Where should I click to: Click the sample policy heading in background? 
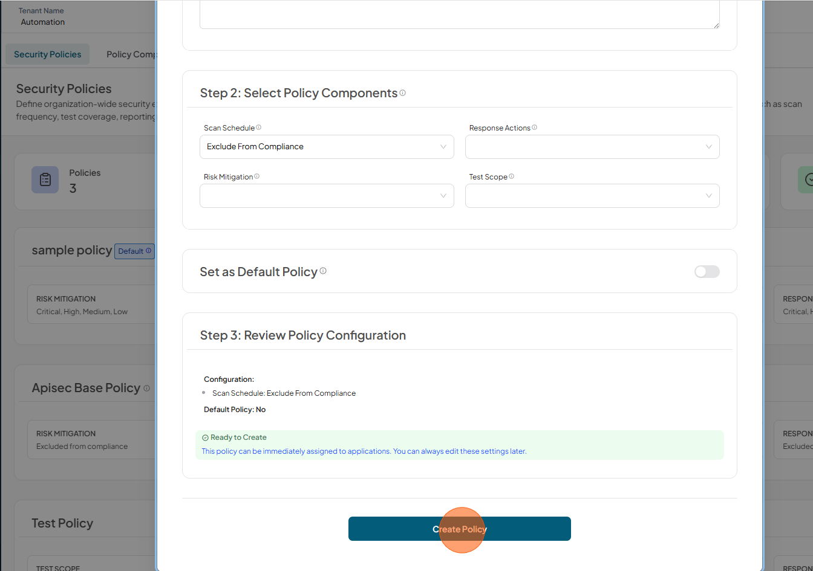71,250
